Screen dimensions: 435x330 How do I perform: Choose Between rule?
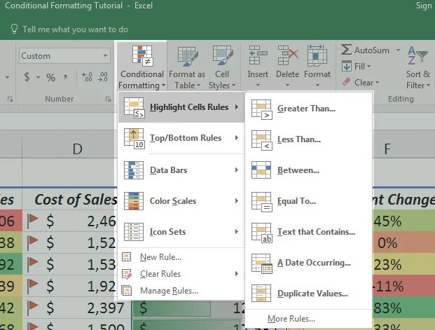308,170
